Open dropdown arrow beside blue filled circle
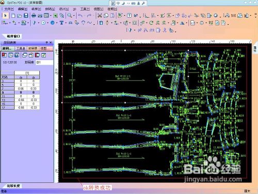Viewport: 258px width, 194px height. [x=56, y=23]
